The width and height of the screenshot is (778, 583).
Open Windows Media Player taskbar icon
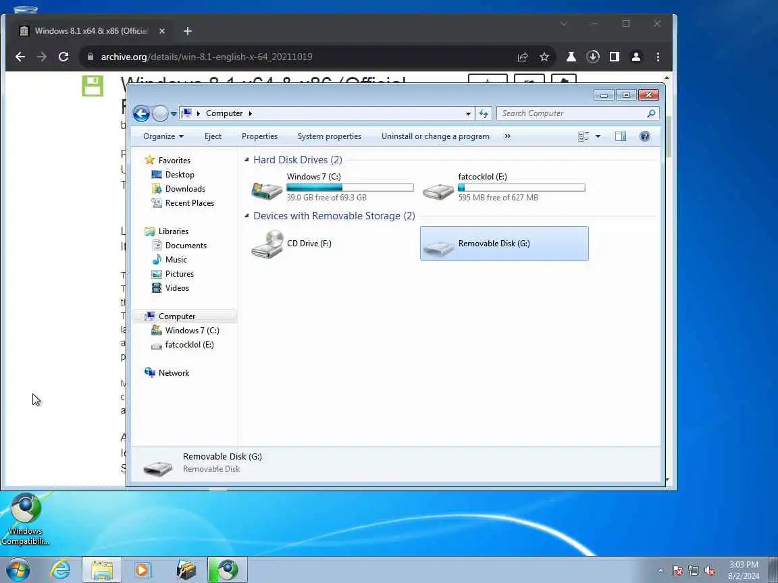pyautogui.click(x=142, y=570)
